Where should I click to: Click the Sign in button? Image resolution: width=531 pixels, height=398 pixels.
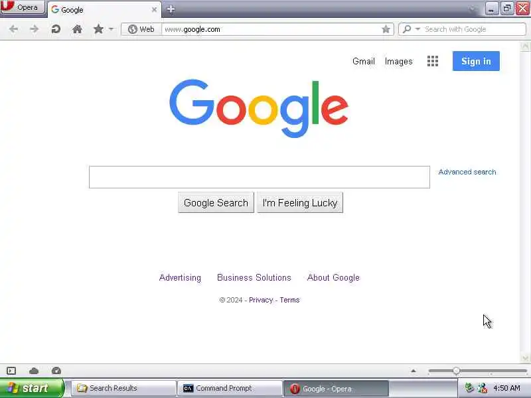pyautogui.click(x=476, y=61)
